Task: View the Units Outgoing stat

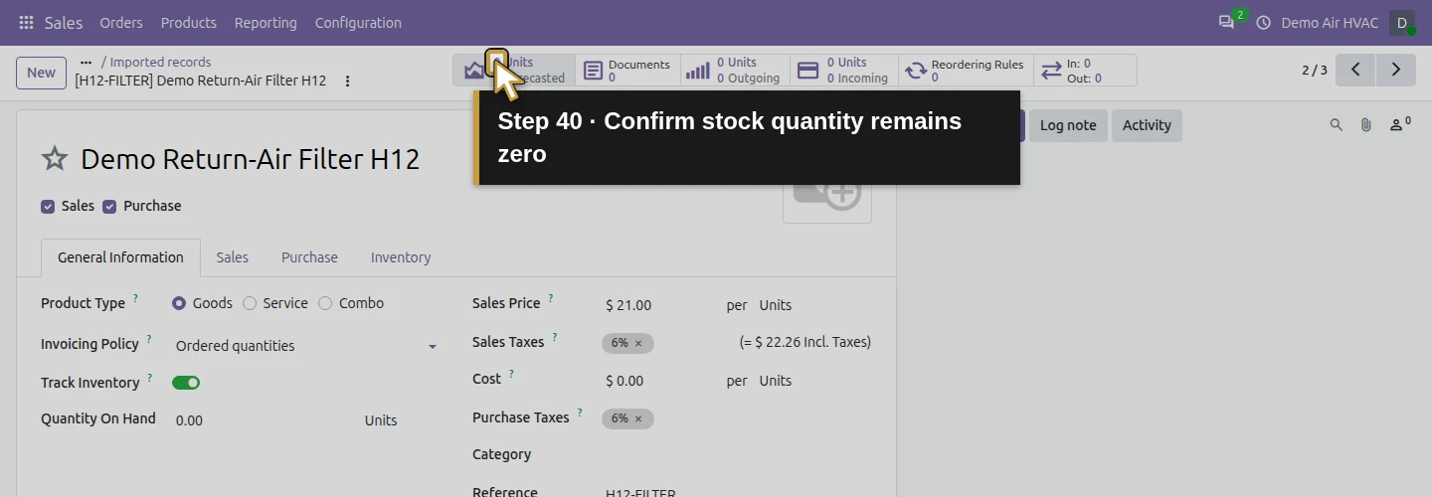Action: coord(735,71)
